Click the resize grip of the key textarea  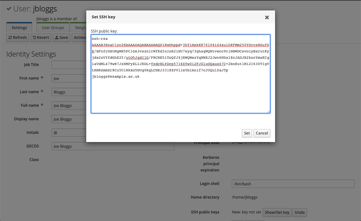pos(269,111)
